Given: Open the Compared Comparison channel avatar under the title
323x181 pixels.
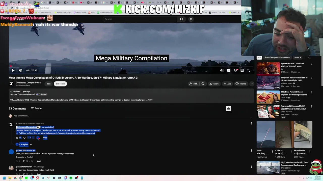Looking at the screenshot, I should [x=11, y=84].
